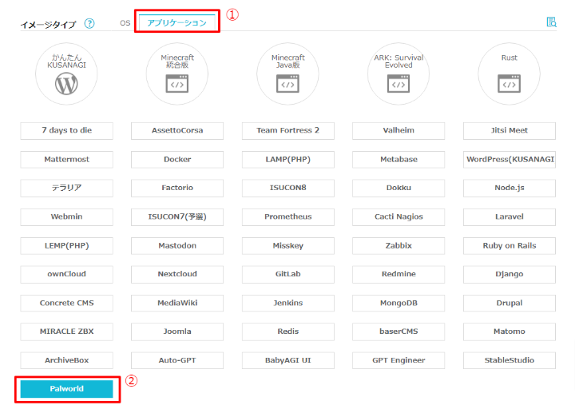Select the StableStudio image button
The image size is (575, 405).
(x=509, y=360)
